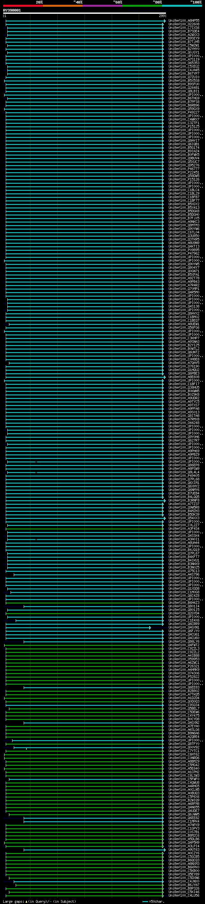
Task: Select hit label UniRef100_P22451
Action: point(184,172)
